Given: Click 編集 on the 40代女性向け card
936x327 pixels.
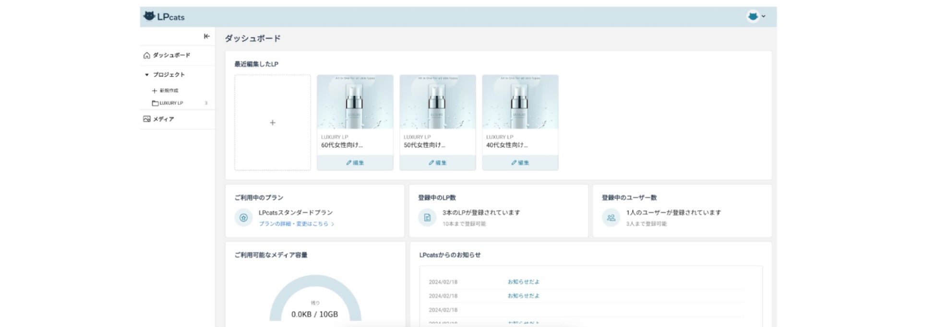Looking at the screenshot, I should 520,163.
